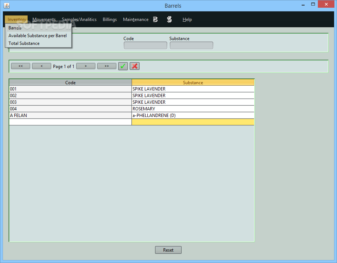The width and height of the screenshot is (337, 263).
Task: Select code cell 001
Action: 70,89
